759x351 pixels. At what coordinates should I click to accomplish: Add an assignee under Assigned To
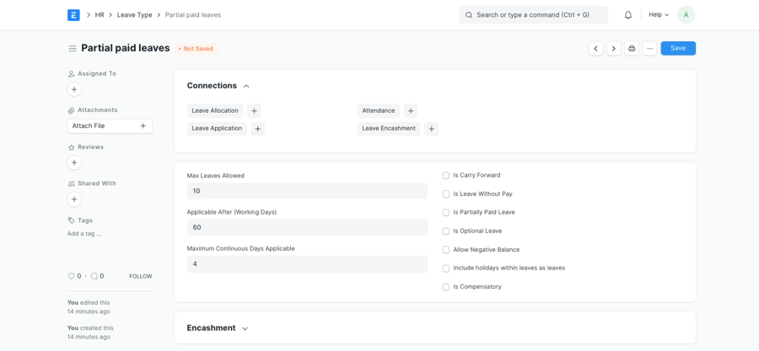[74, 89]
